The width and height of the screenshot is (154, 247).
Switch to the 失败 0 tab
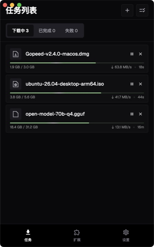pyautogui.click(x=71, y=30)
